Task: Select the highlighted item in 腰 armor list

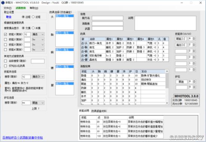Action: click(65, 67)
